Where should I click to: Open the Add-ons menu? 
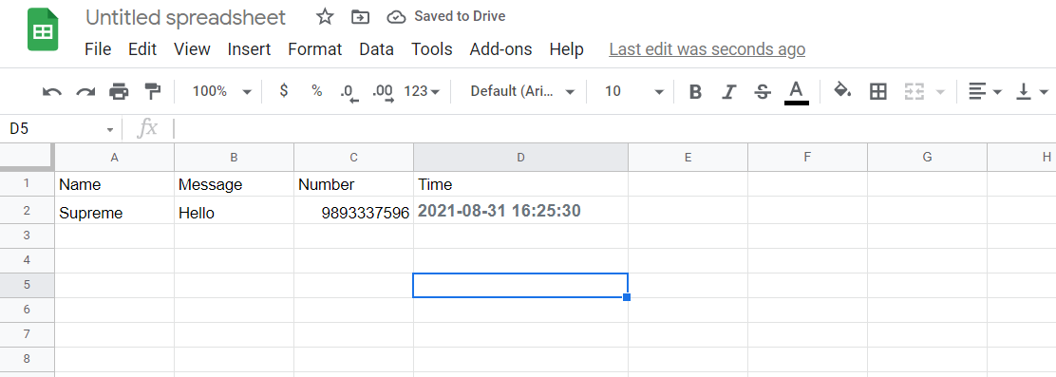point(500,49)
